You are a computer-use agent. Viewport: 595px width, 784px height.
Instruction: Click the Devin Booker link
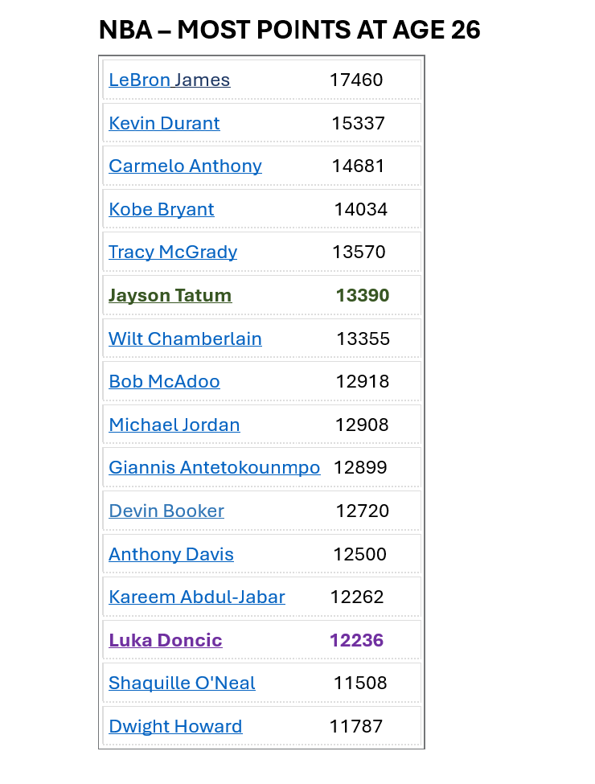[166, 511]
